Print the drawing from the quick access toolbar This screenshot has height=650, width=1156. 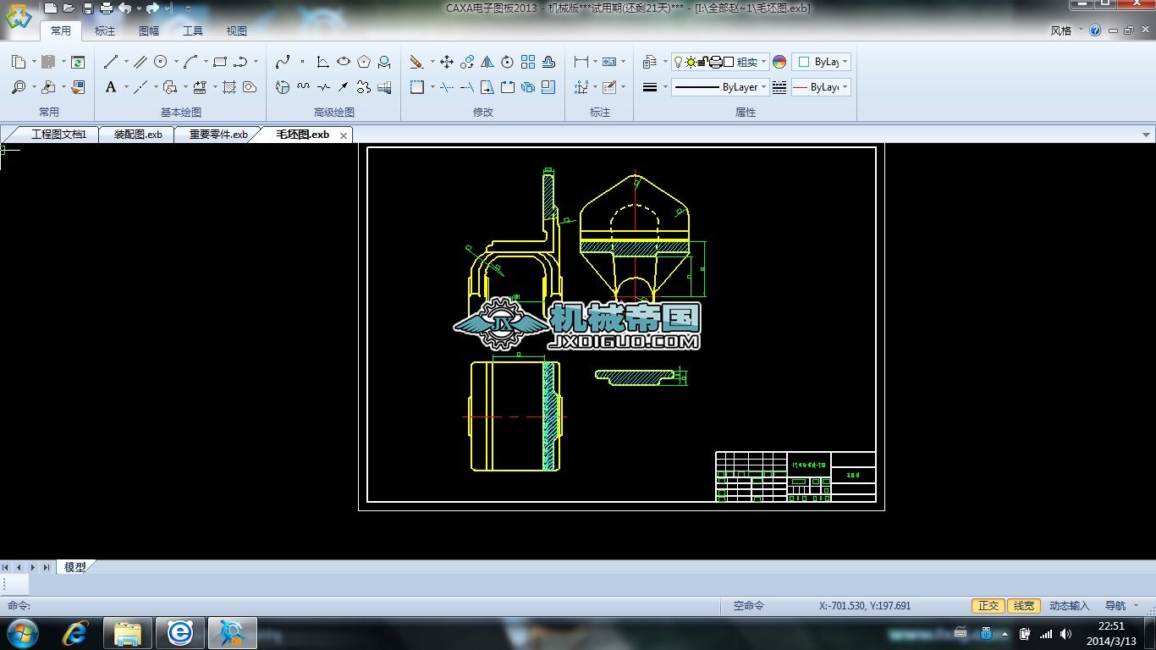(107, 8)
